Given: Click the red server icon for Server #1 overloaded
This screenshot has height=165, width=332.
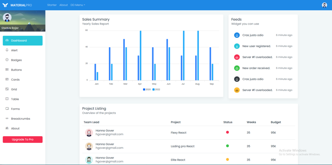Looking at the screenshot, I should pos(237,57).
